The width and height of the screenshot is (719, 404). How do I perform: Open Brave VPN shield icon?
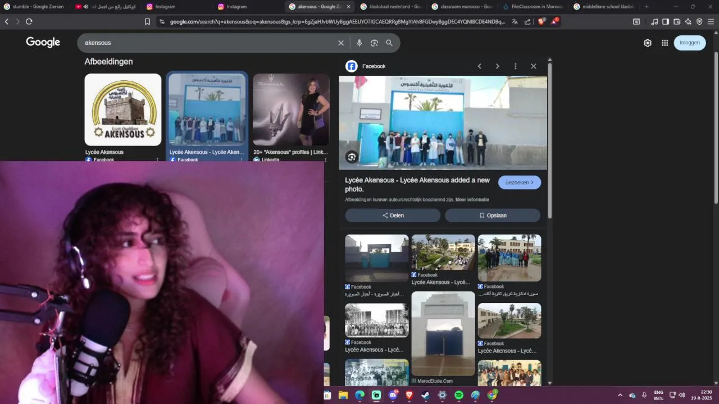pos(699,21)
